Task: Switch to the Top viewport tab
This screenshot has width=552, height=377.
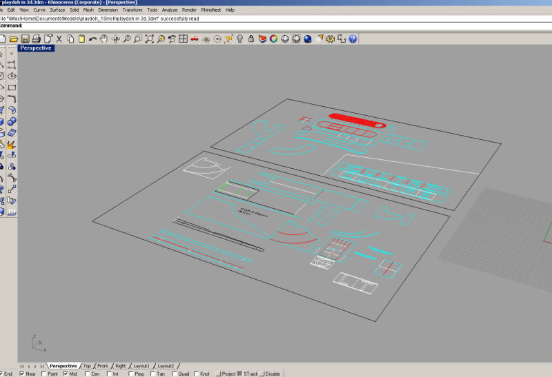Action: 87,366
